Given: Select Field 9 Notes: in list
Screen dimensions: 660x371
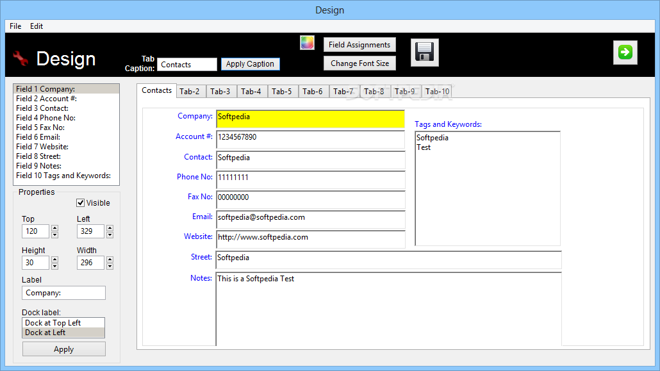Looking at the screenshot, I should [x=67, y=166].
